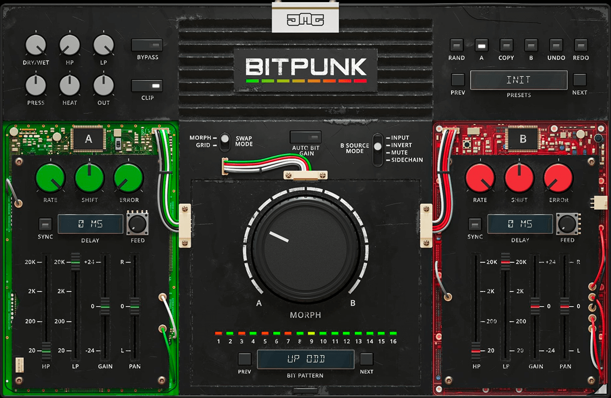Switch to preset slot A
Screen dimensions: 611x398
pyautogui.click(x=481, y=44)
